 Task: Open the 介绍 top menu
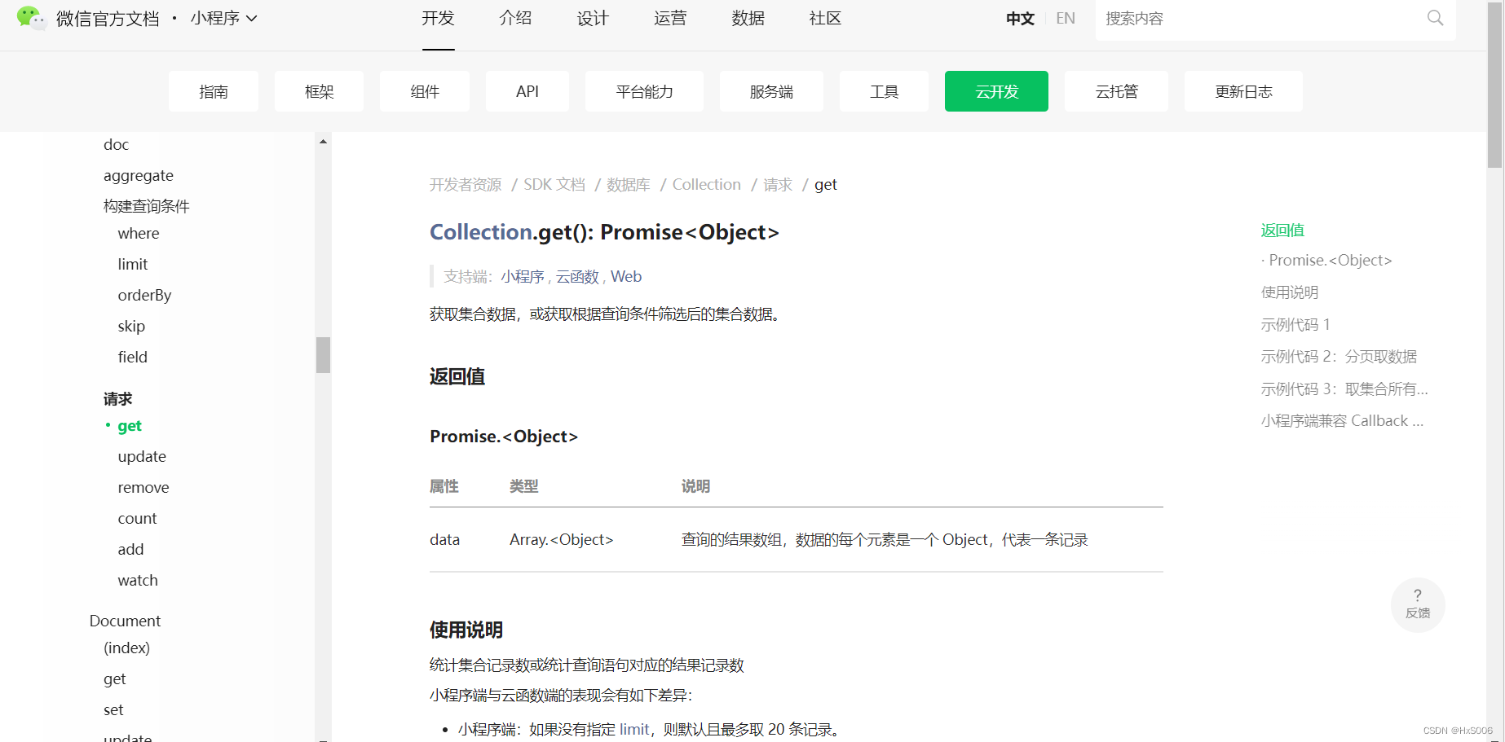(515, 18)
